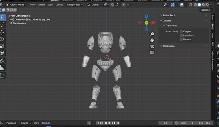Open the Playback popover
This screenshot has height=127, width=219.
[x=12, y=123]
